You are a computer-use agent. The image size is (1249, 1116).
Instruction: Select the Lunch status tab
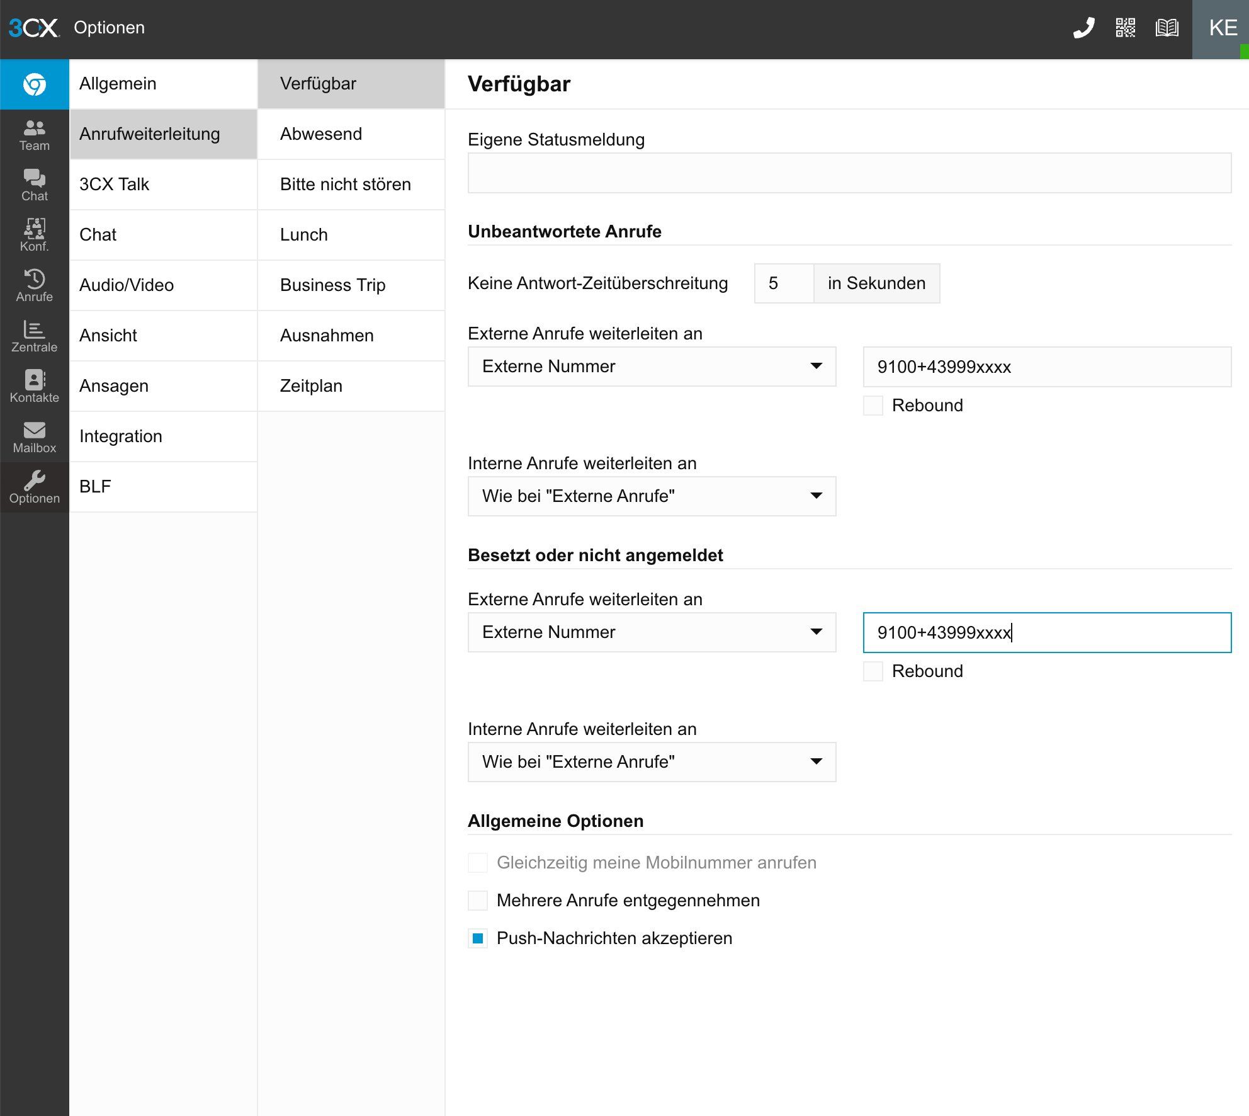tap(351, 235)
